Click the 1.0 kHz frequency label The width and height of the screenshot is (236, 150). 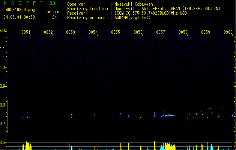point(3,67)
